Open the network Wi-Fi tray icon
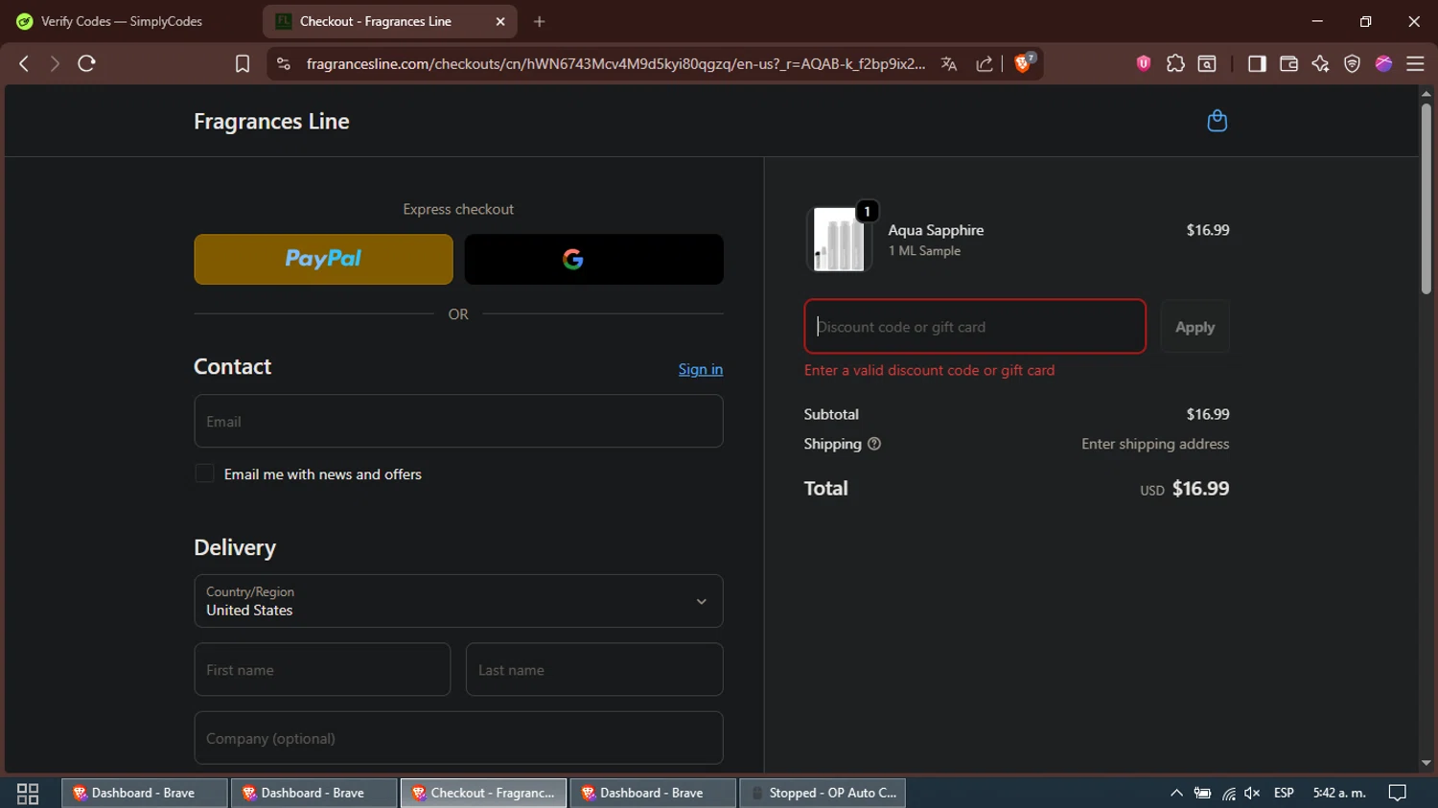The image size is (1438, 808). (x=1228, y=793)
